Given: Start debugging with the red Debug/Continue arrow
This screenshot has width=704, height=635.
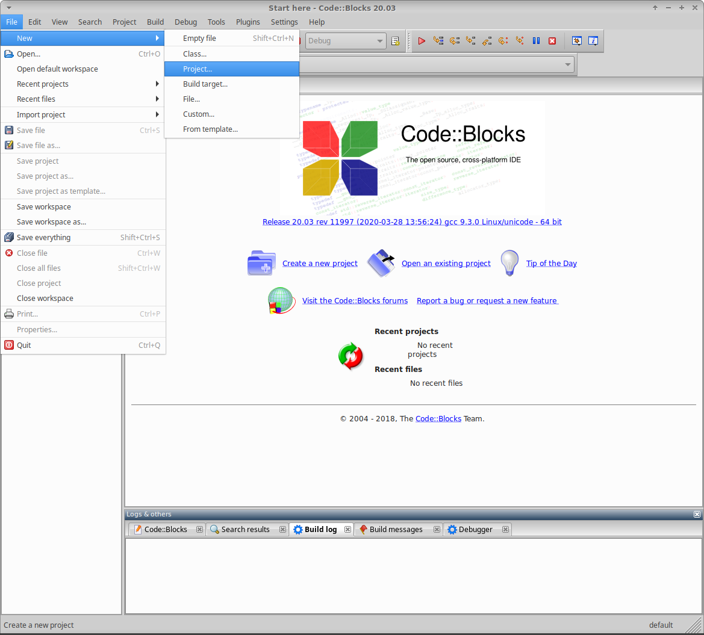Looking at the screenshot, I should coord(421,40).
